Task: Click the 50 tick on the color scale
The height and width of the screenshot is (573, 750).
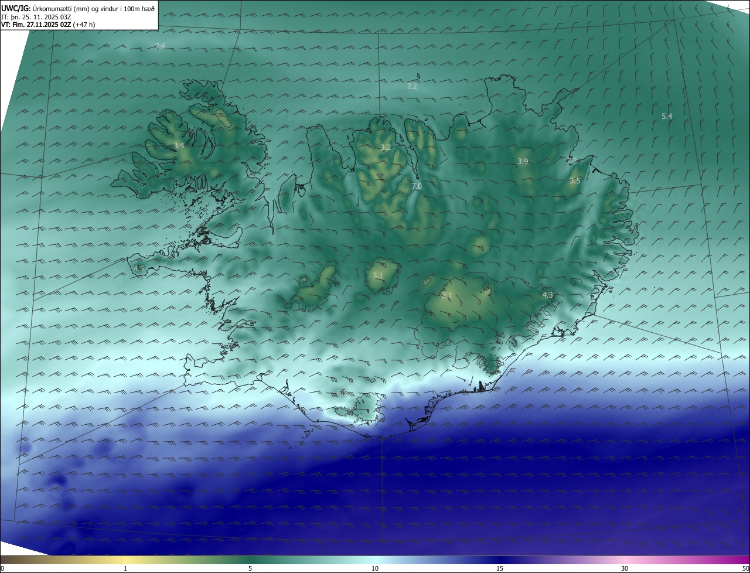Action: pos(745,568)
